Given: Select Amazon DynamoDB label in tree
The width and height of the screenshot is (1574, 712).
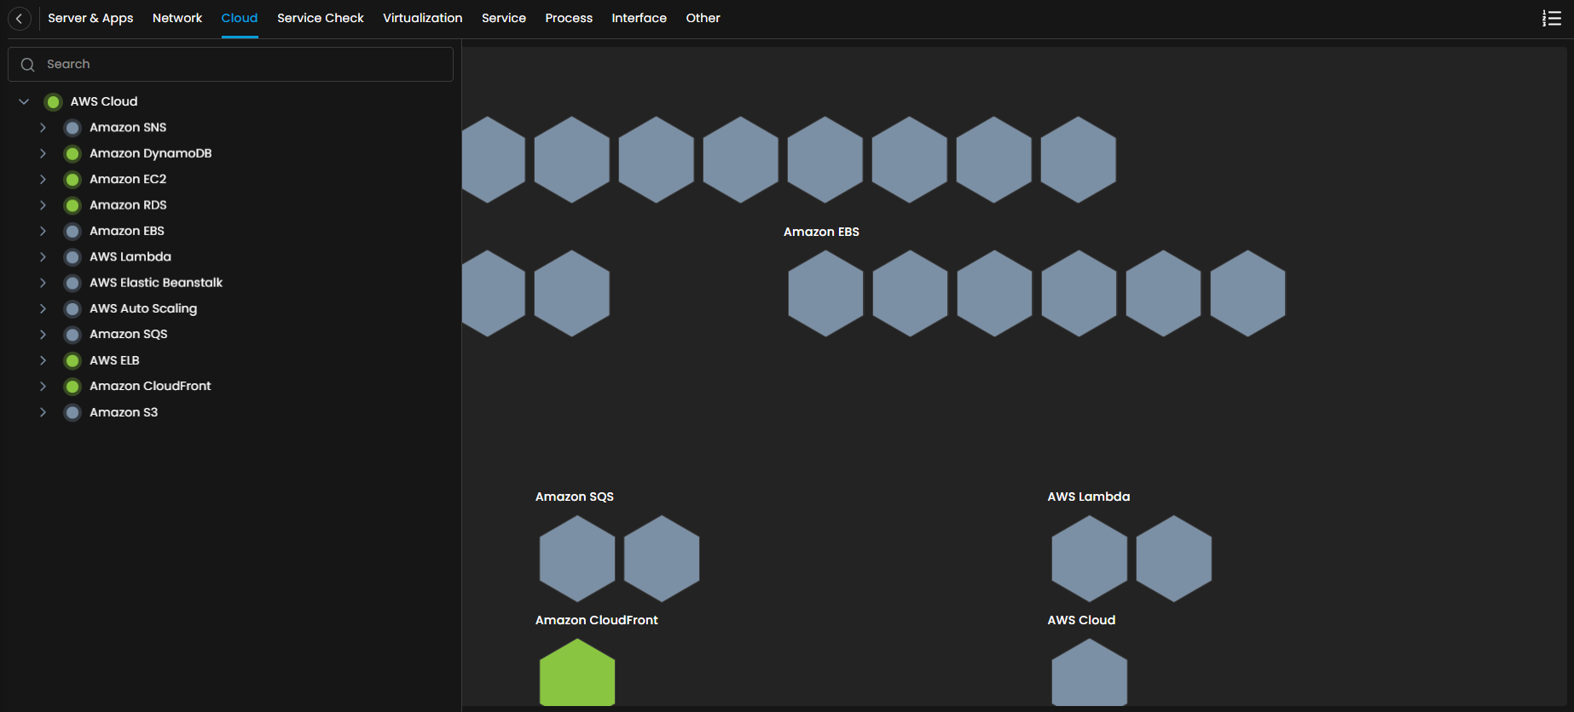Looking at the screenshot, I should [x=151, y=153].
